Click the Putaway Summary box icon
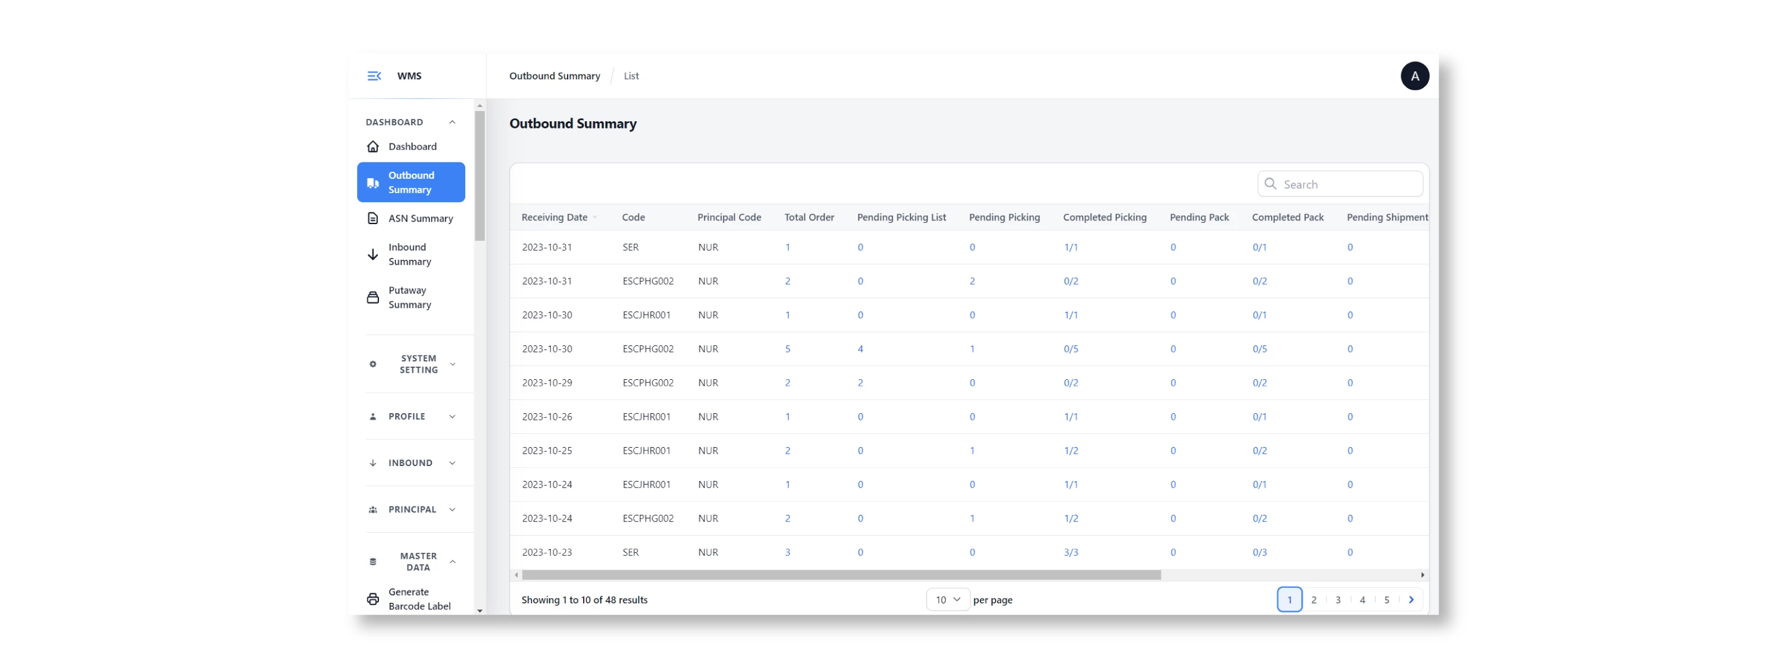The width and height of the screenshot is (1785, 667). pos(373,297)
